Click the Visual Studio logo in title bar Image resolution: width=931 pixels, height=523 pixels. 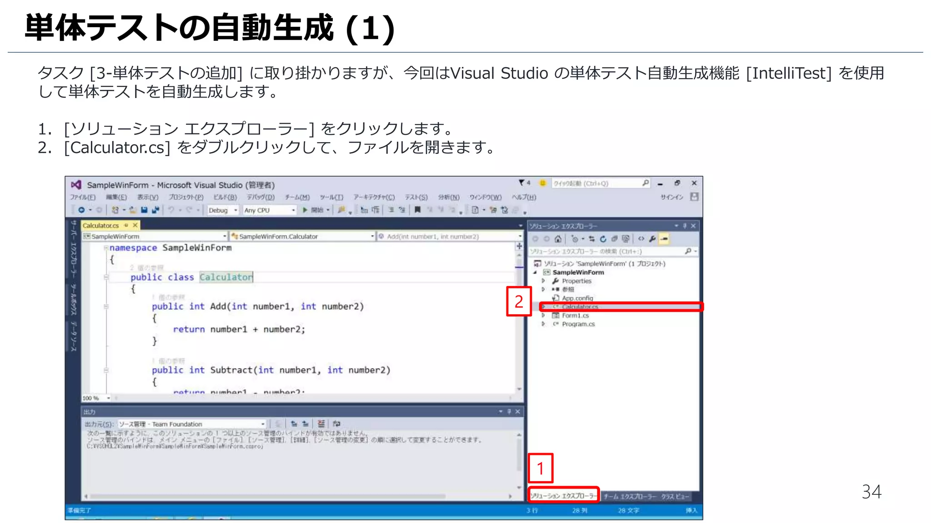tap(76, 184)
